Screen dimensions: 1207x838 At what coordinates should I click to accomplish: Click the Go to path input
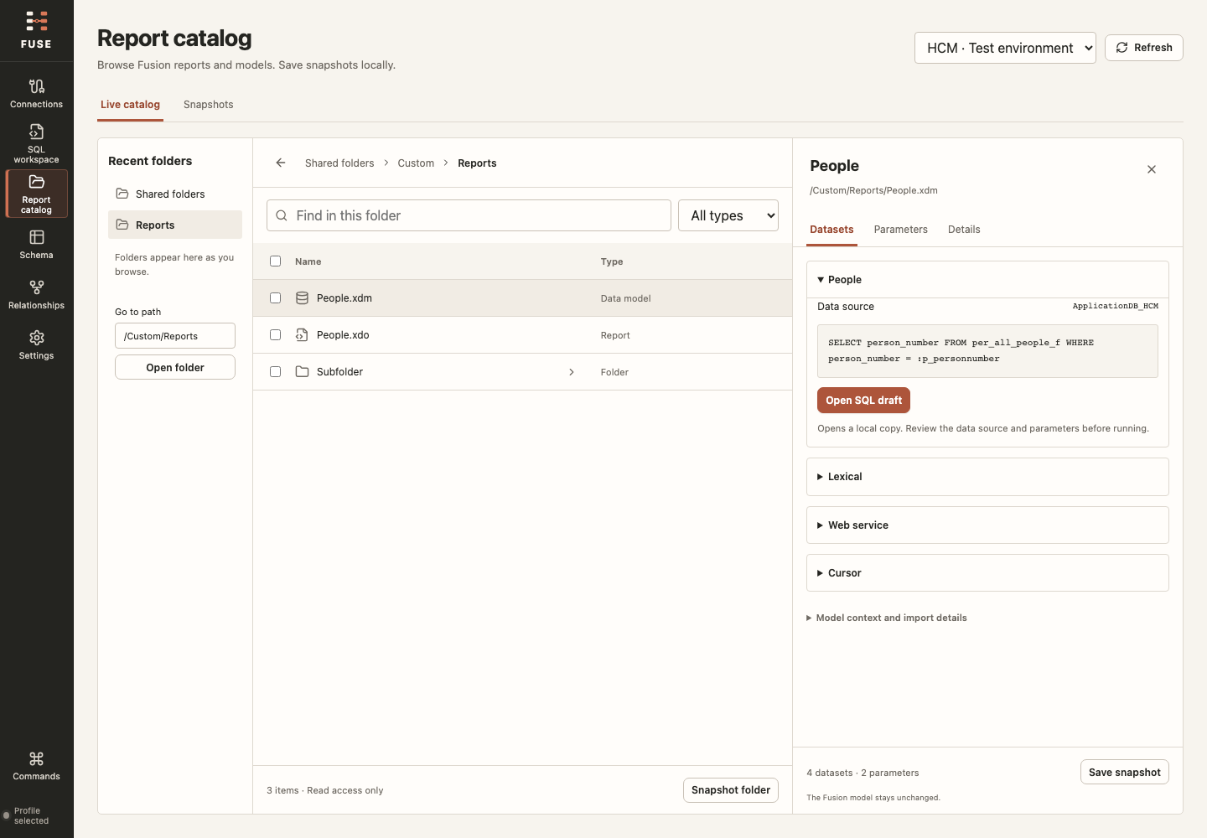point(175,336)
